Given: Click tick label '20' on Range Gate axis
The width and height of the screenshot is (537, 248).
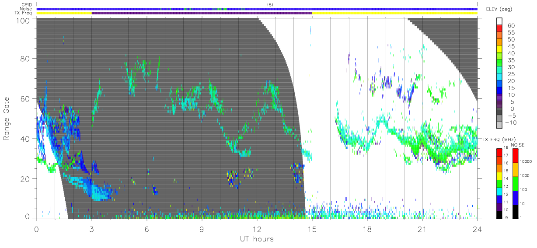Looking at the screenshot, I should 26,179.
